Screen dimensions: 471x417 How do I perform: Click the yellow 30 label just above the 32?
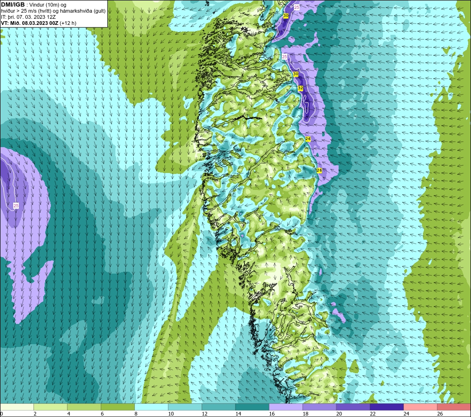click(x=296, y=74)
